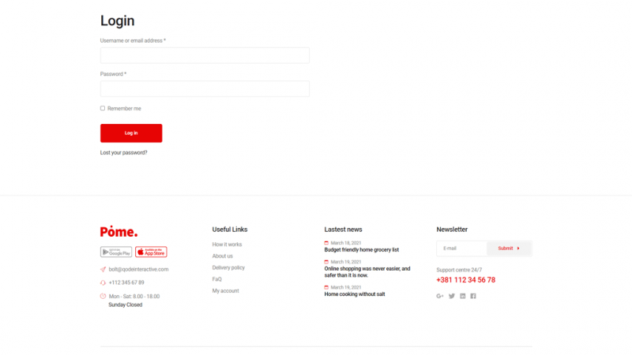Focus the Username or email address field
The height and width of the screenshot is (355, 632).
tap(205, 55)
